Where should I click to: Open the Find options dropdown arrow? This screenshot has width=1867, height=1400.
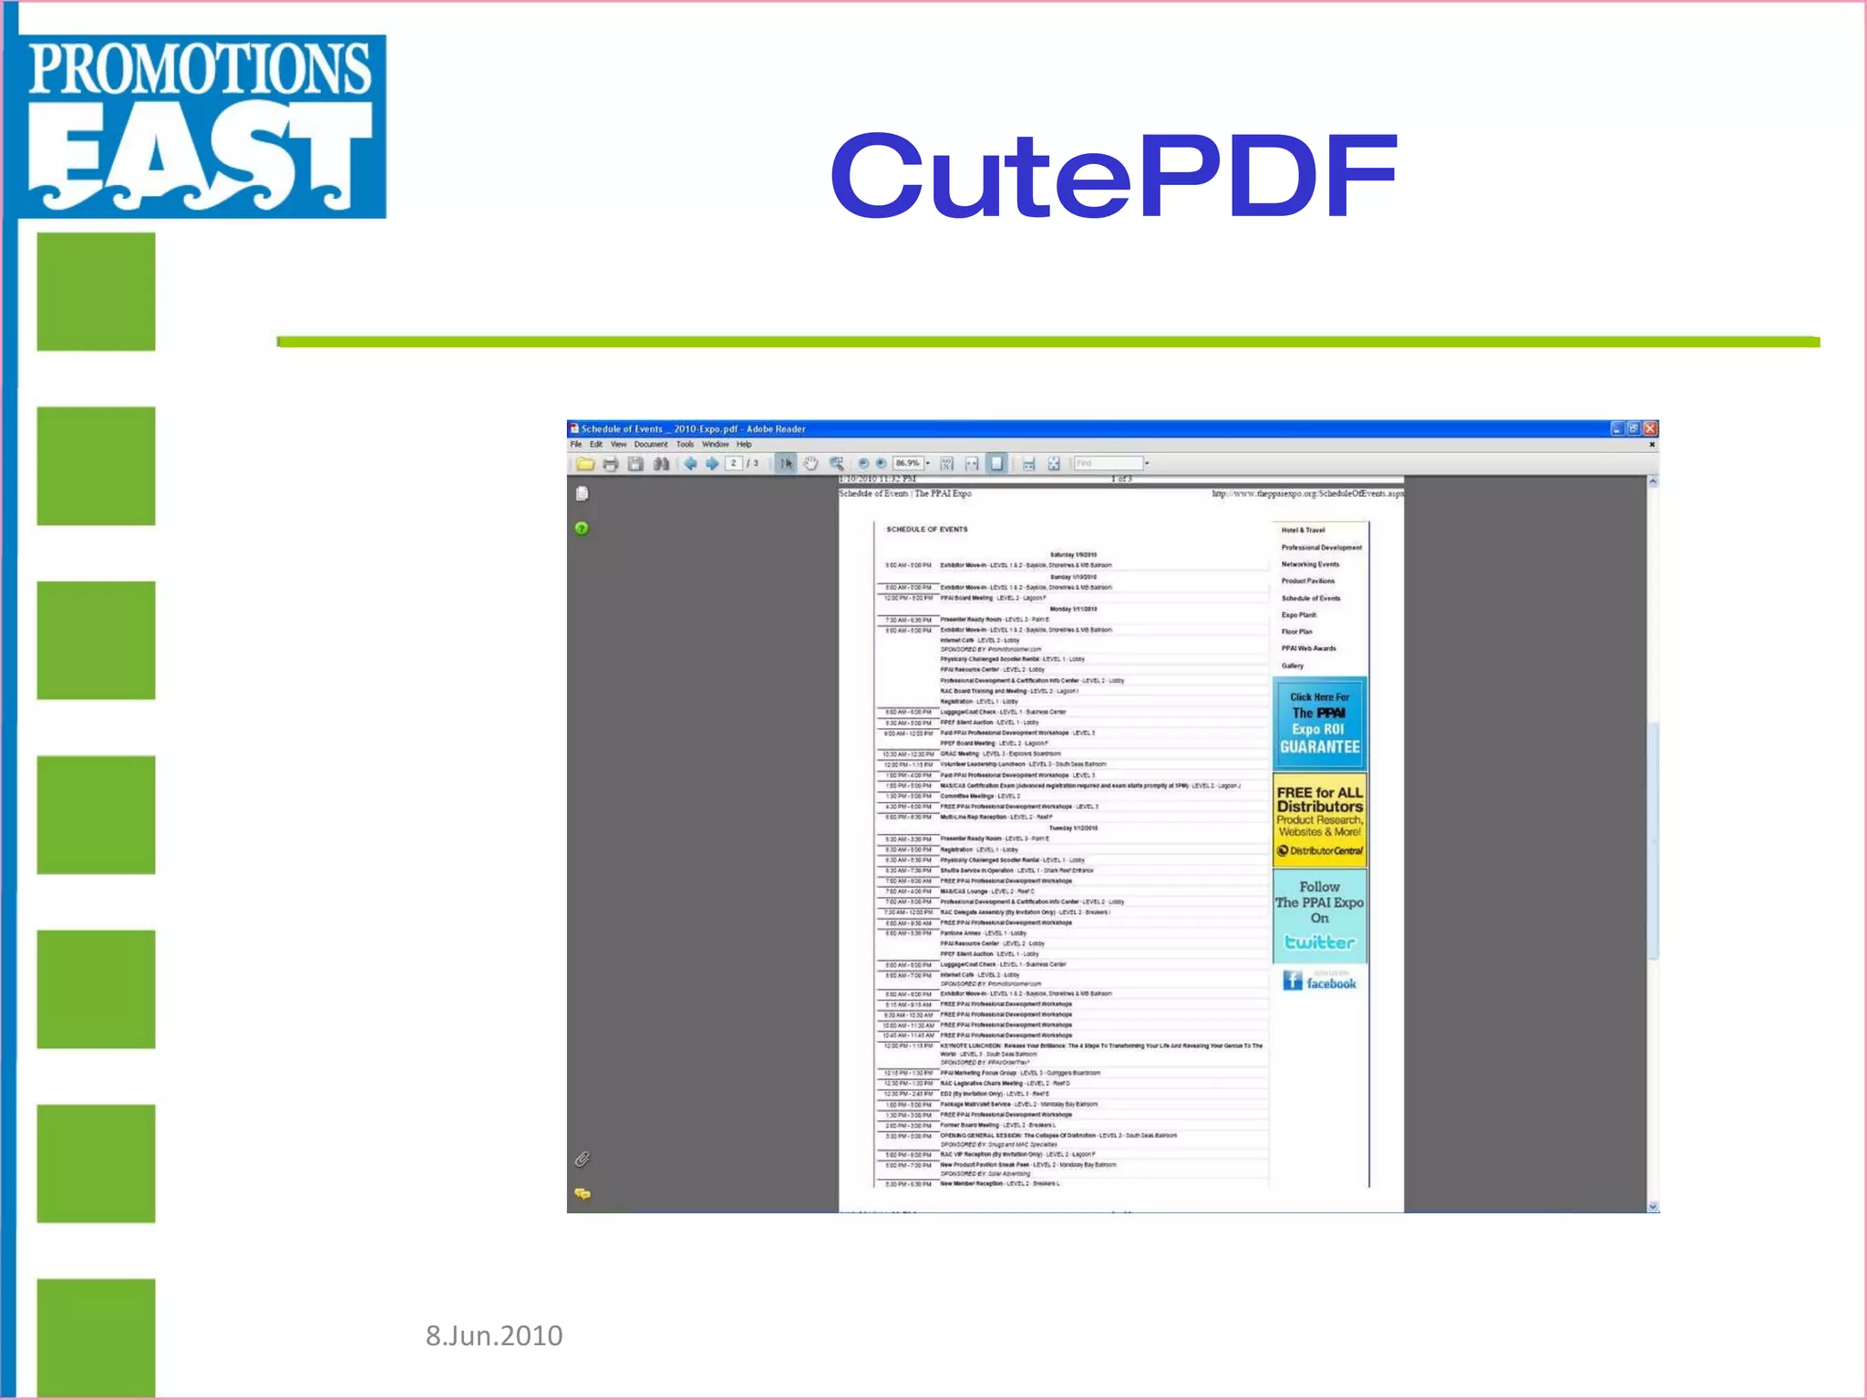1147,464
